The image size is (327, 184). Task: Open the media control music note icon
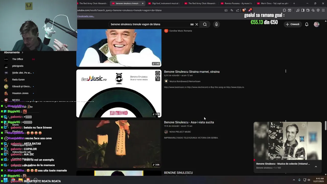[x=298, y=10]
